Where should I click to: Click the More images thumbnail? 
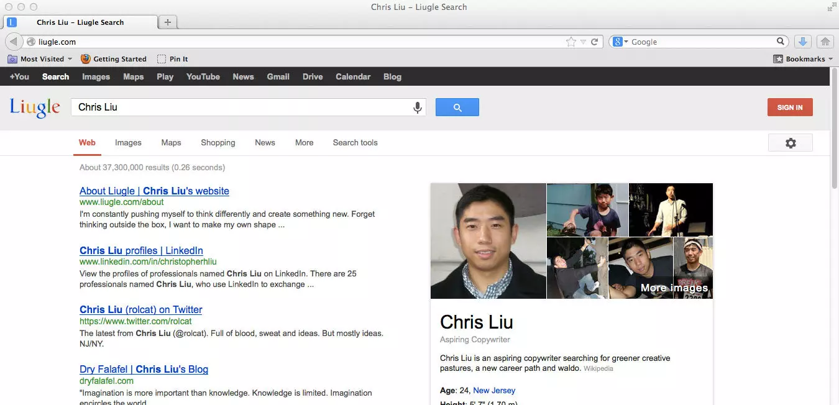pyautogui.click(x=674, y=288)
